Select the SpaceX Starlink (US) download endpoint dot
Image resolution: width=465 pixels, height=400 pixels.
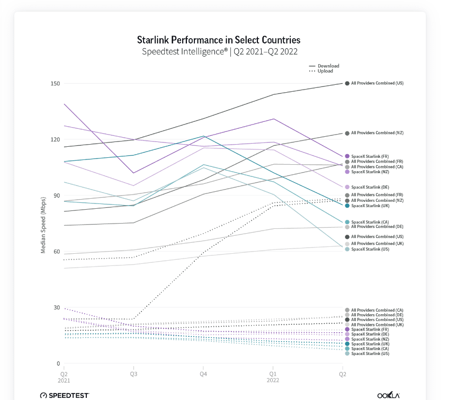pyautogui.click(x=347, y=249)
